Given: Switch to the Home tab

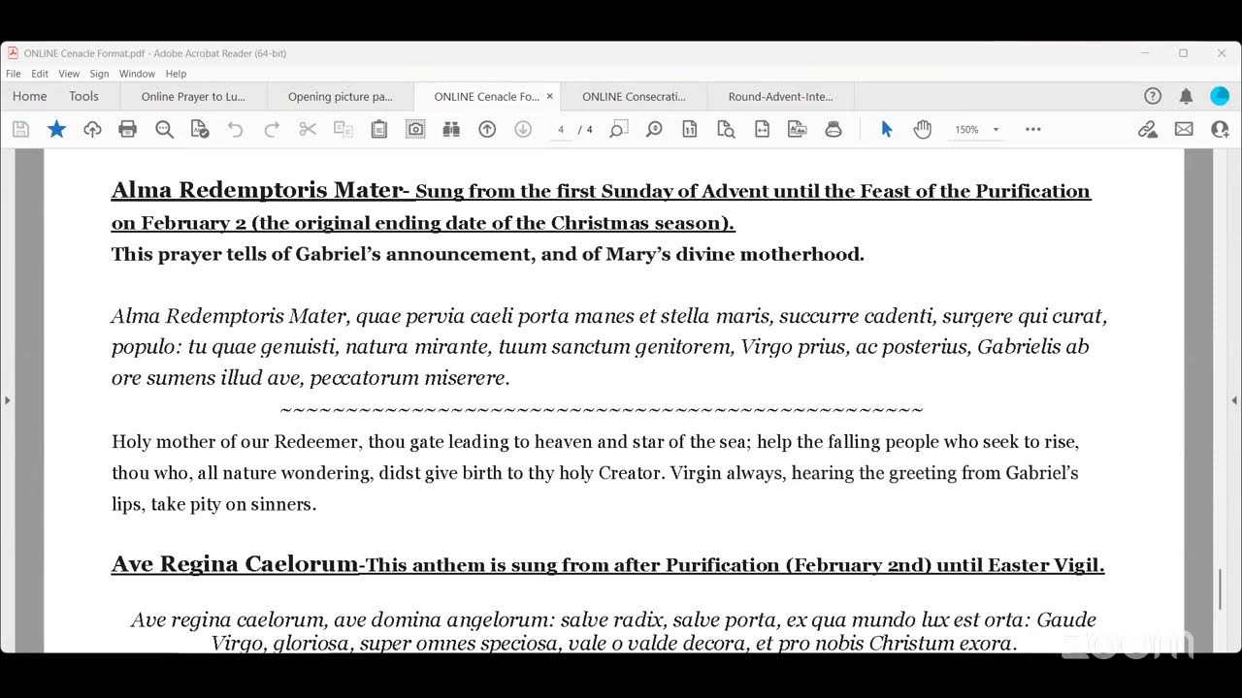Looking at the screenshot, I should [x=29, y=96].
